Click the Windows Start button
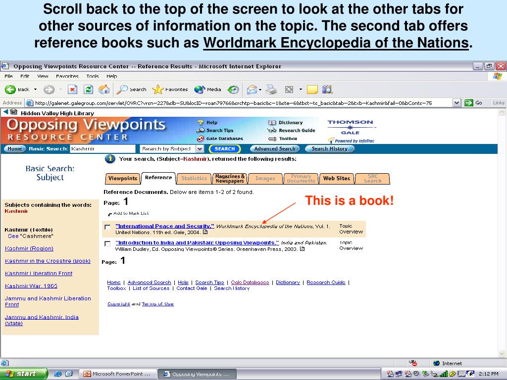 point(24,374)
